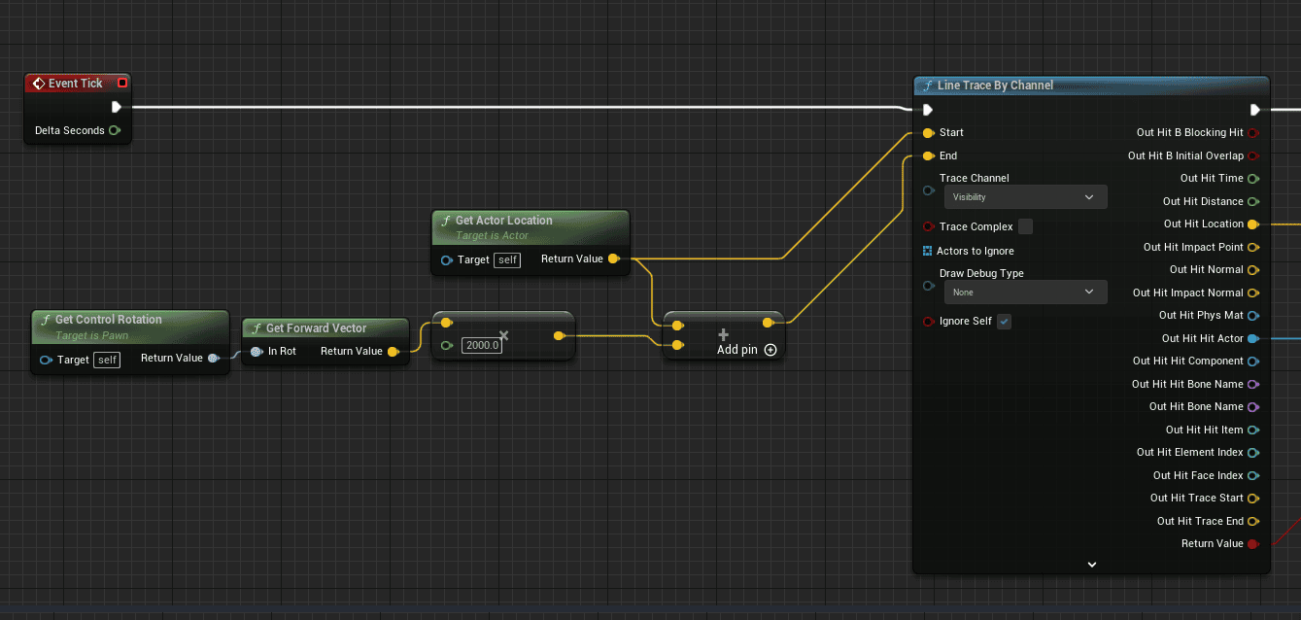Click the 2000.0 multiplier value field
This screenshot has height=620, width=1301.
[481, 345]
